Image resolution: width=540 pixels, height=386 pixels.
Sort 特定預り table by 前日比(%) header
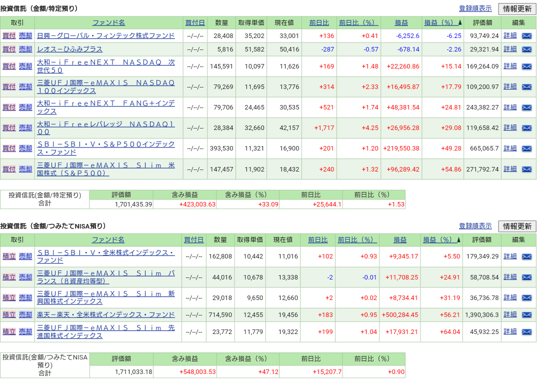(x=358, y=22)
